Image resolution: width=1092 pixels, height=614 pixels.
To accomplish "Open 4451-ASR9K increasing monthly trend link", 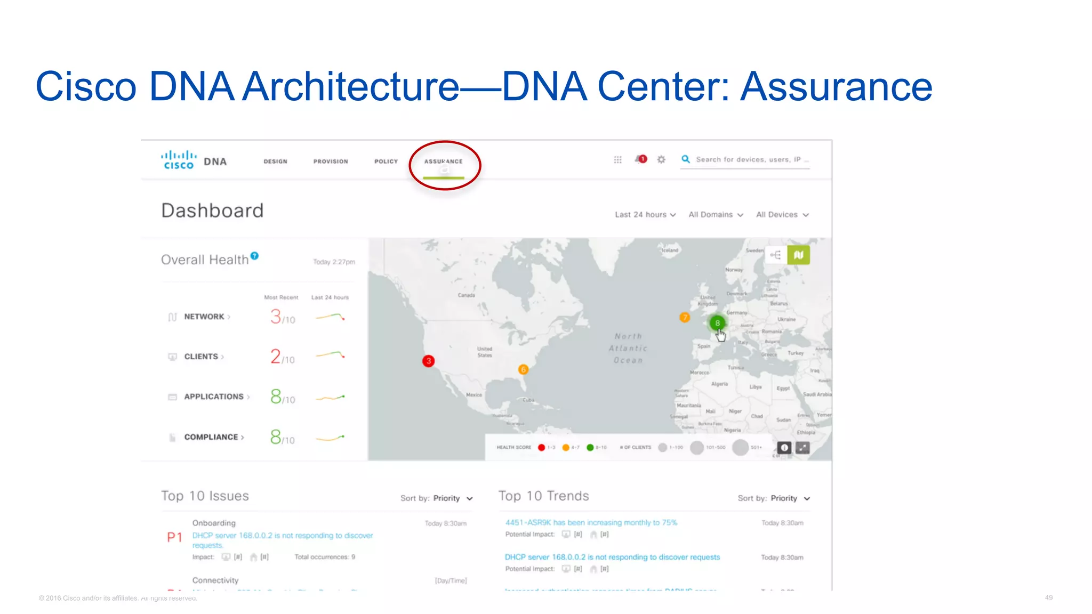I will pyautogui.click(x=591, y=522).
